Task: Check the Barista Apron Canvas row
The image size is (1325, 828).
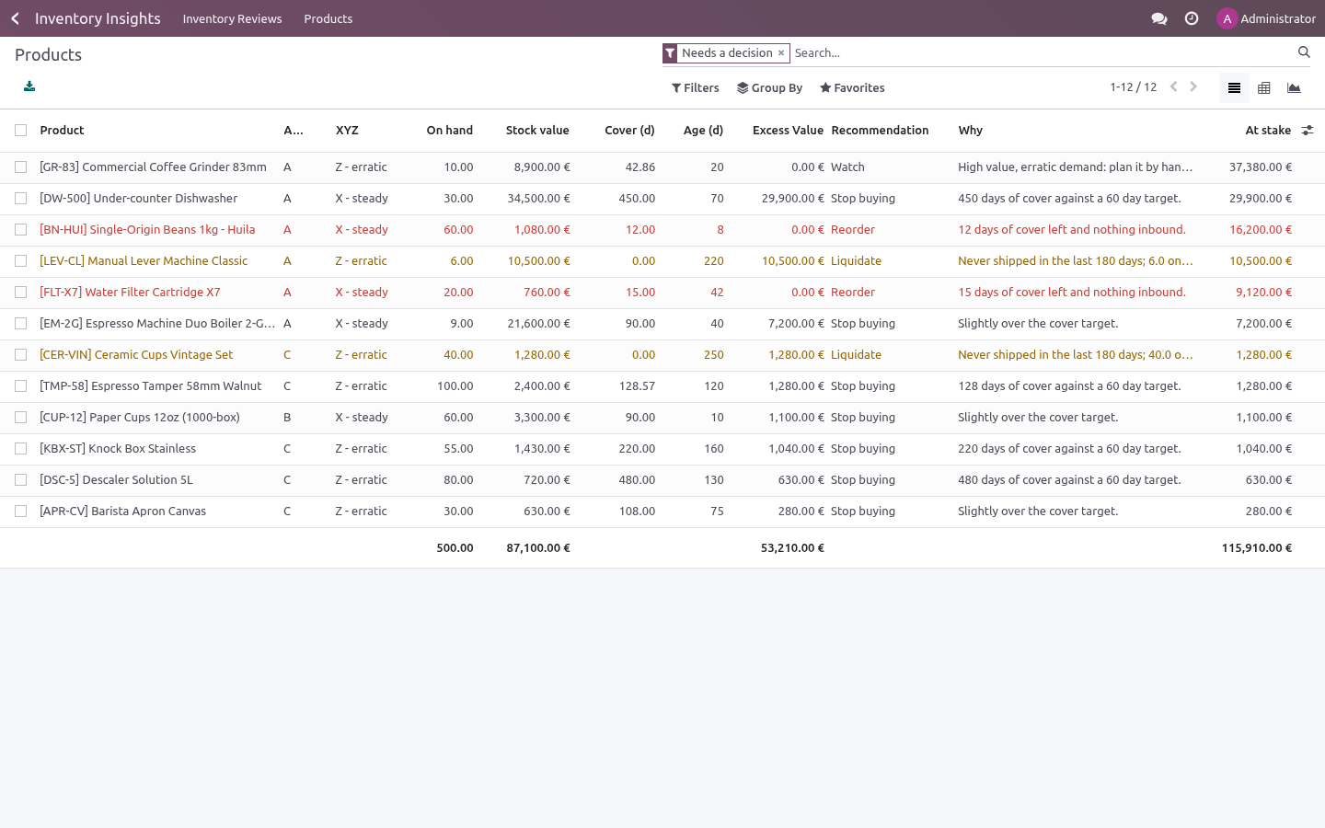Action: coord(20,512)
